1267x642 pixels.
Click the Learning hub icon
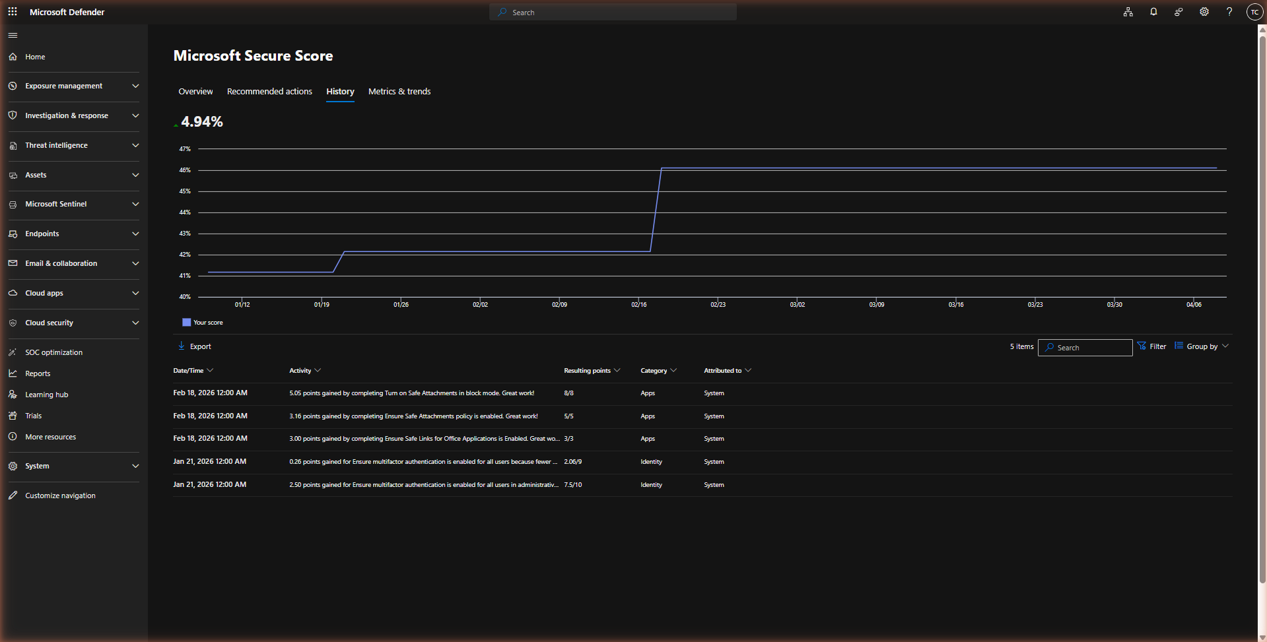pyautogui.click(x=13, y=395)
